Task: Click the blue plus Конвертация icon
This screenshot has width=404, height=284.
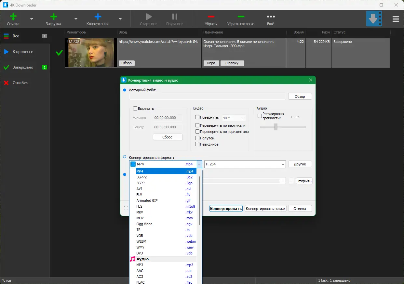Action: [x=98, y=17]
